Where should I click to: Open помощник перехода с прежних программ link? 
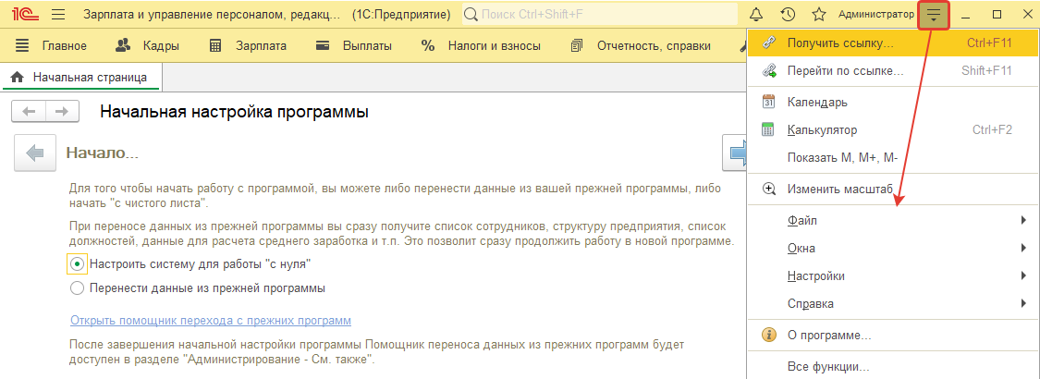[x=210, y=321]
